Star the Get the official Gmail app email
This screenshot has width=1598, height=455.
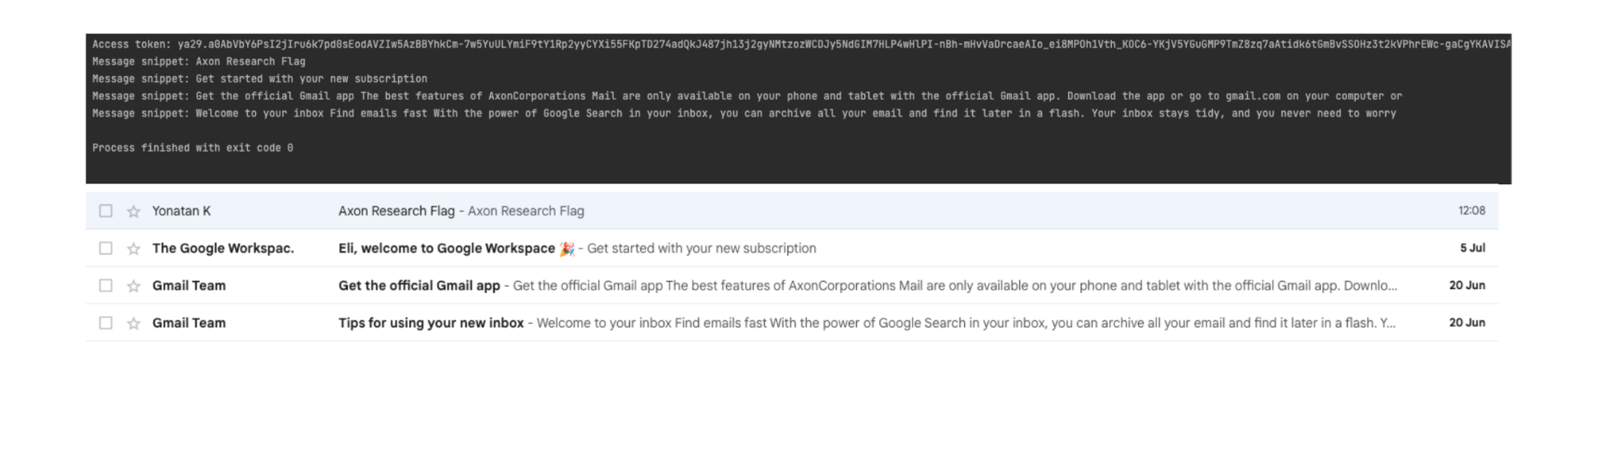(133, 286)
